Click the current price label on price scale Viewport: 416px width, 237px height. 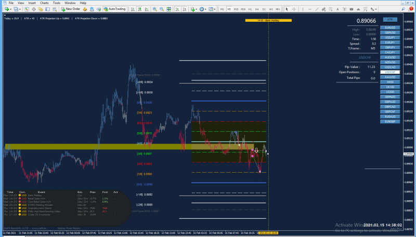(x=409, y=154)
